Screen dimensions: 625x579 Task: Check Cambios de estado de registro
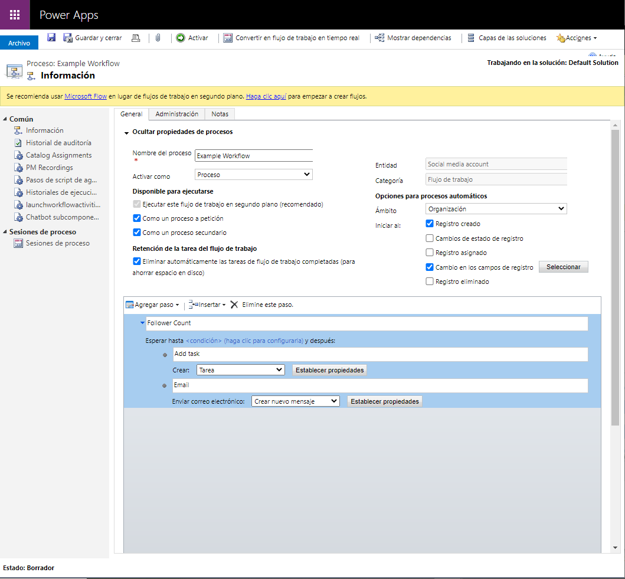(x=429, y=238)
